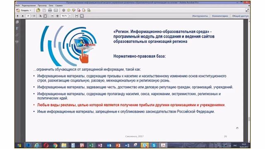This screenshot has height=149, width=265.
Task: Click the Регион logo image
Action: [x=68, y=46]
